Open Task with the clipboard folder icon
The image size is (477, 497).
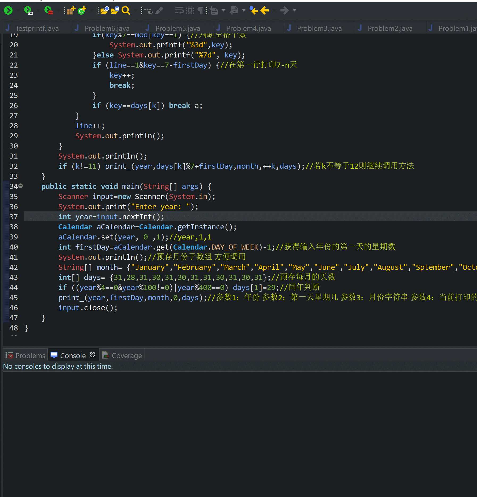coord(115,10)
